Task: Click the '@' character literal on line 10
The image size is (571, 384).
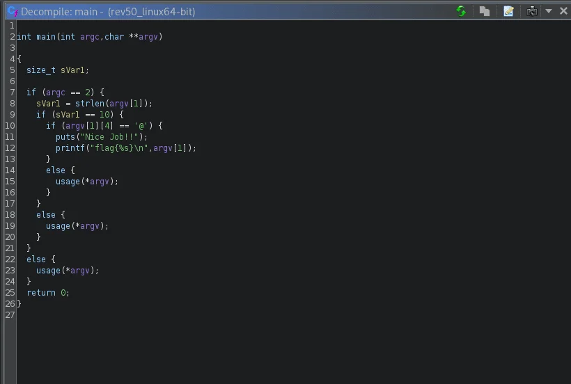Action: click(x=141, y=126)
